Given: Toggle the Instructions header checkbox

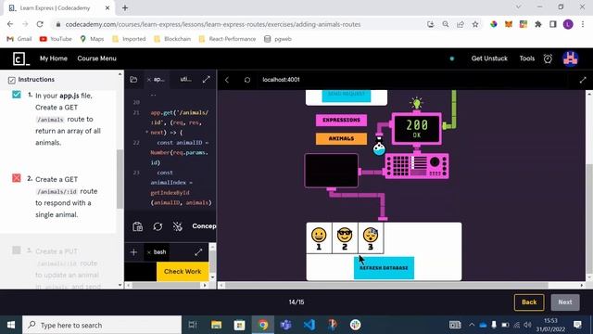Looking at the screenshot, I should pos(12,80).
